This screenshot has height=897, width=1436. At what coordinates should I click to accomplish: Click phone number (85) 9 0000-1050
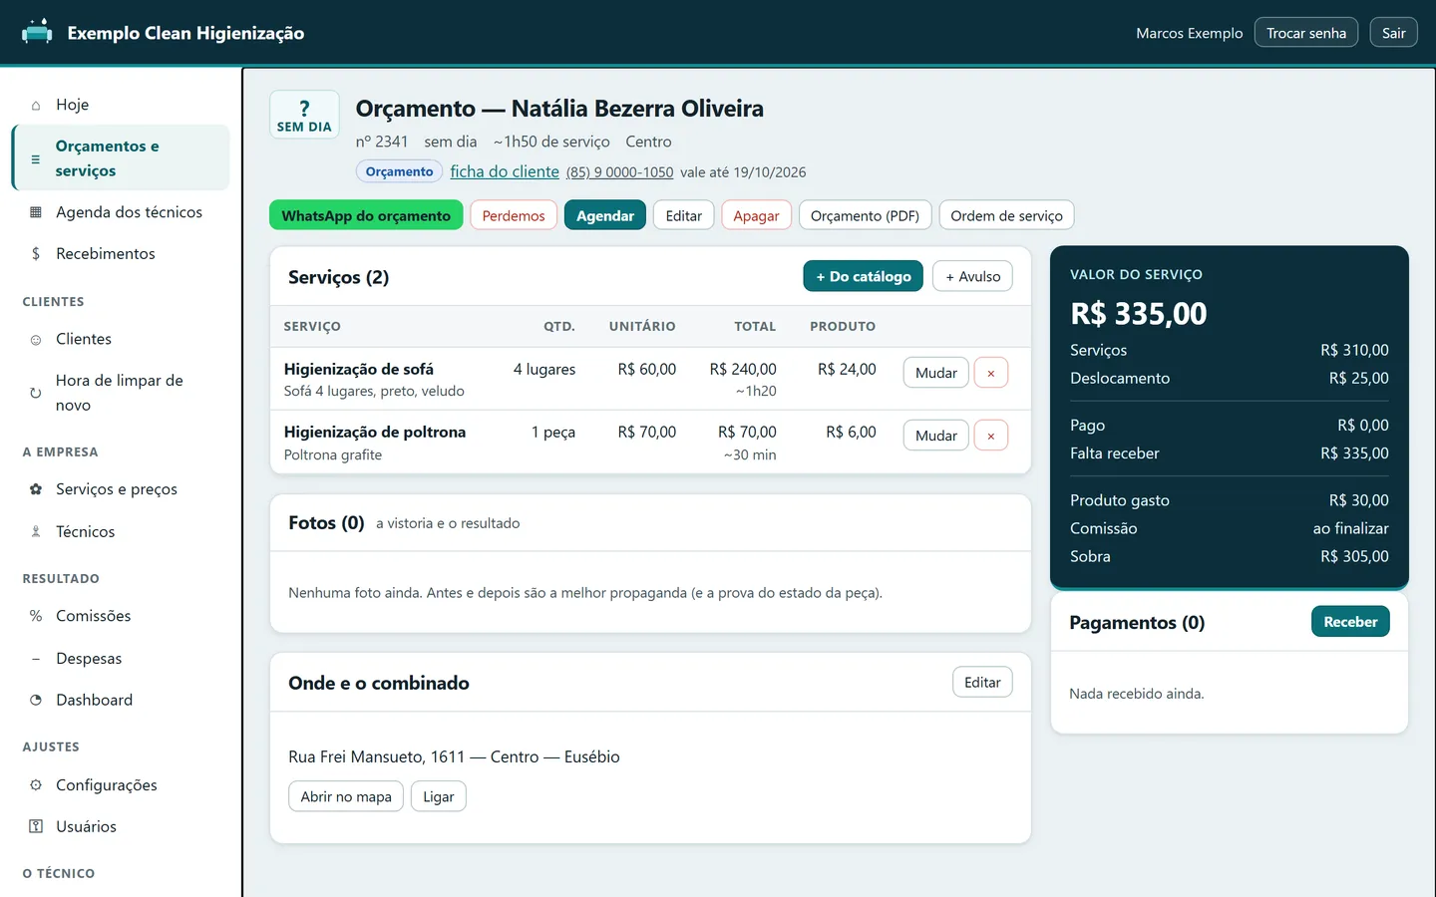pos(620,172)
